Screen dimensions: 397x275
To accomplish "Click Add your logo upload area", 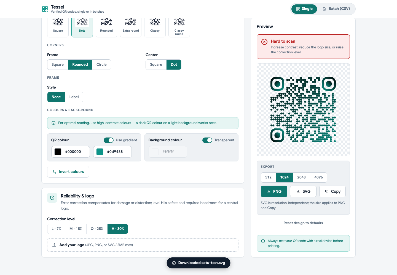I will point(143,245).
